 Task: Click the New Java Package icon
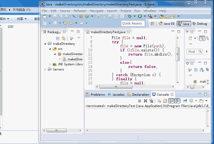81,16
